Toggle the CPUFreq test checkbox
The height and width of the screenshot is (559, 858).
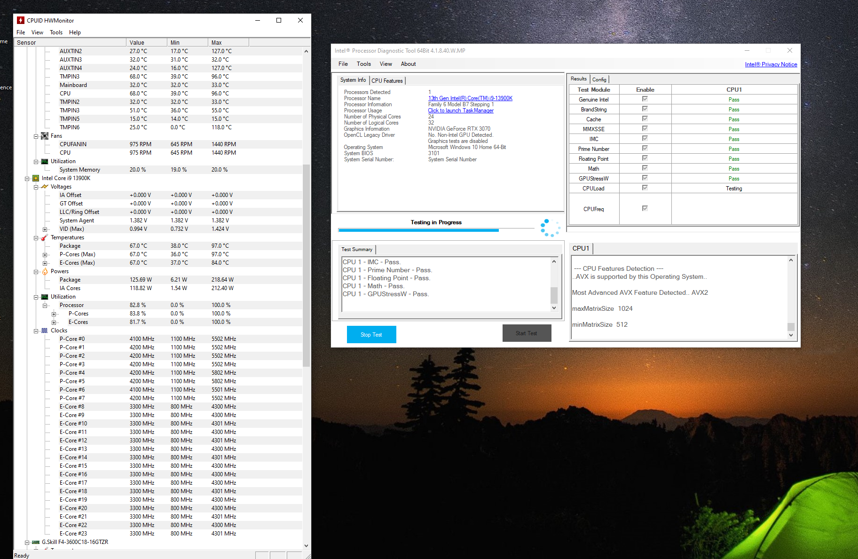[x=645, y=208]
